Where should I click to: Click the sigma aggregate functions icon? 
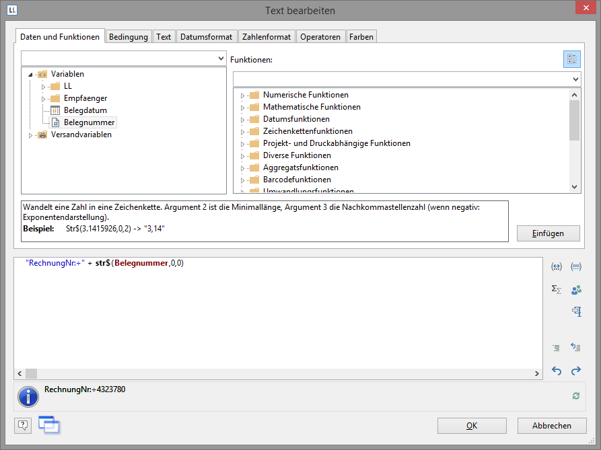(556, 289)
